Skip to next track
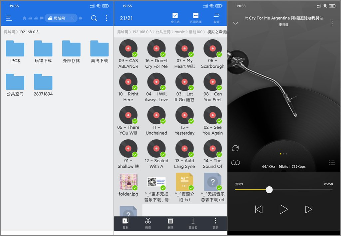 [x=309, y=209]
